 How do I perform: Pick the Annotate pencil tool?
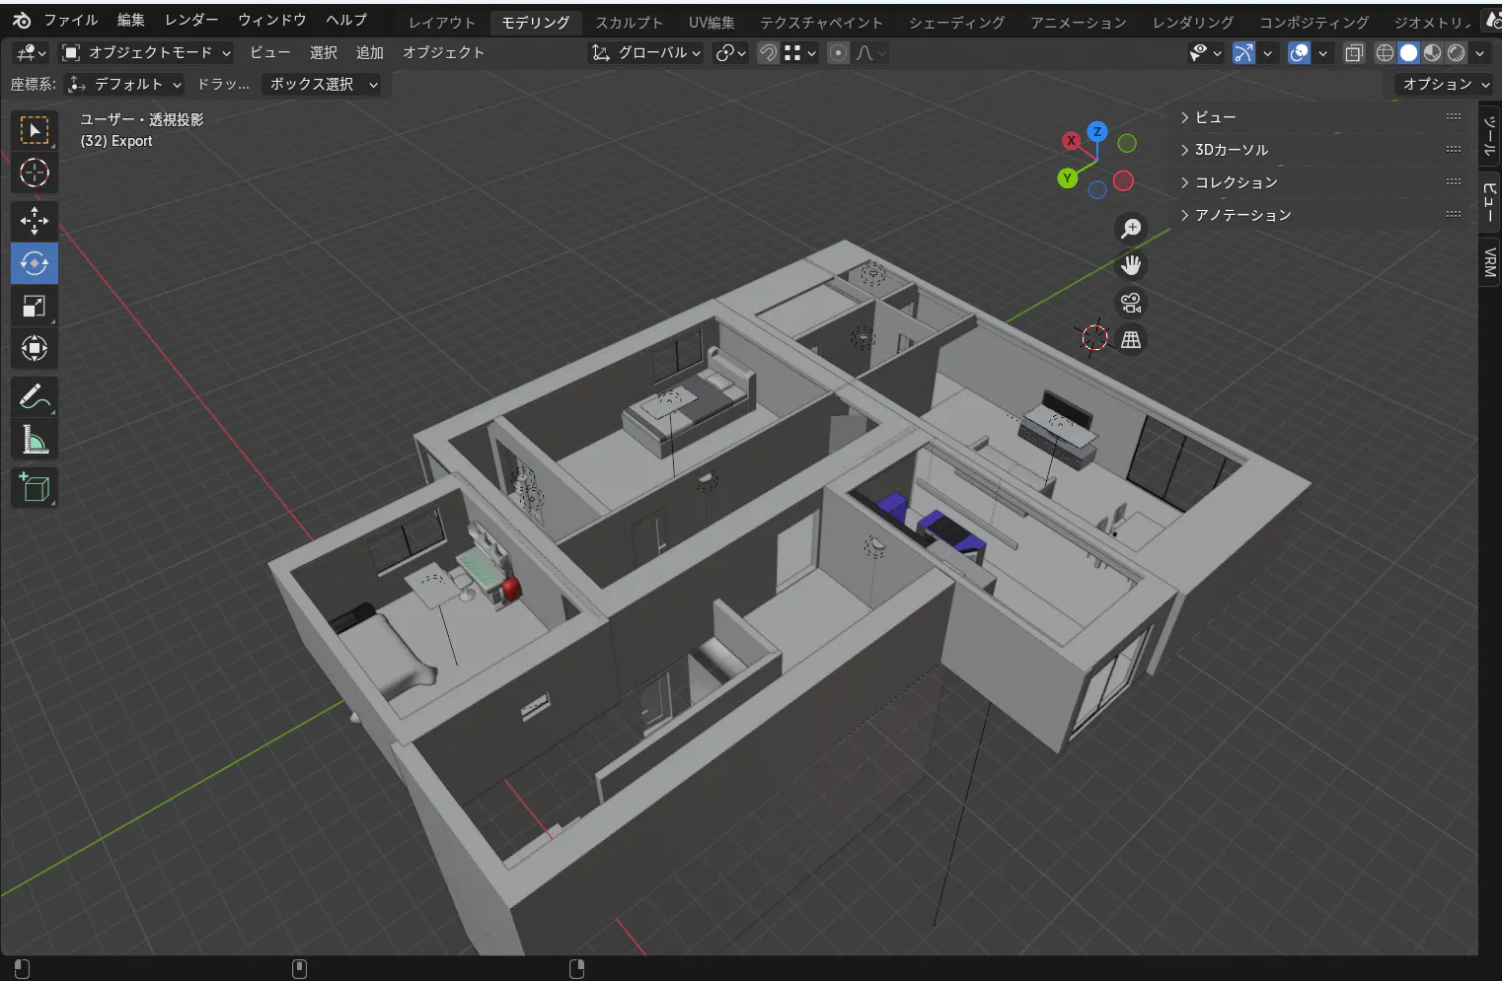point(35,397)
